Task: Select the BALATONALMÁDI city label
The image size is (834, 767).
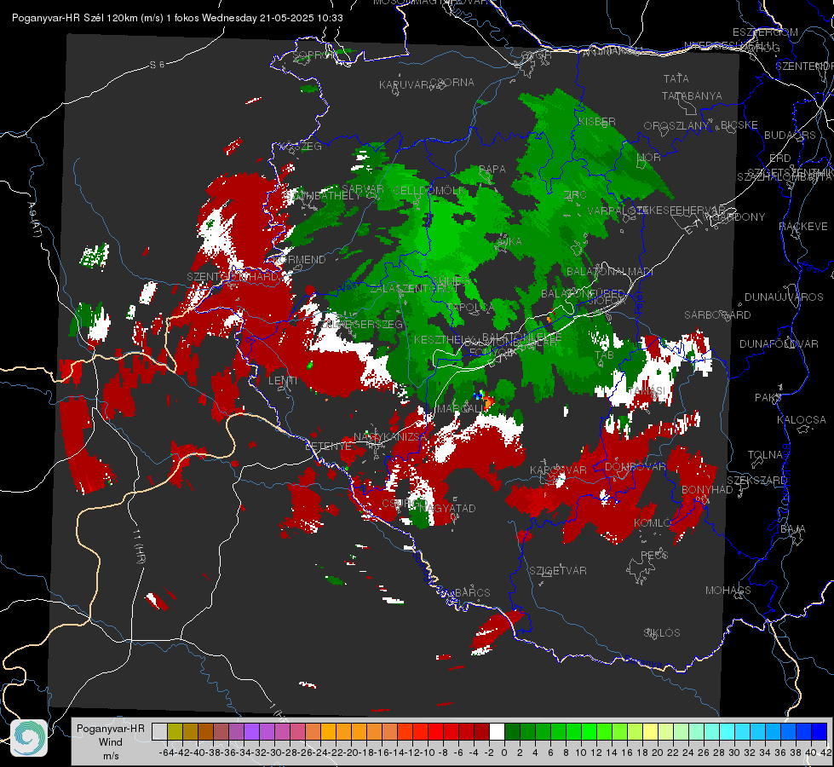Action: click(610, 272)
